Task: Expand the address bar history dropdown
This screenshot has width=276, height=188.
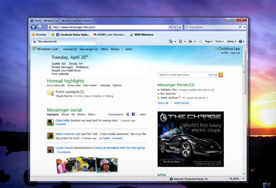Action: coord(170,27)
